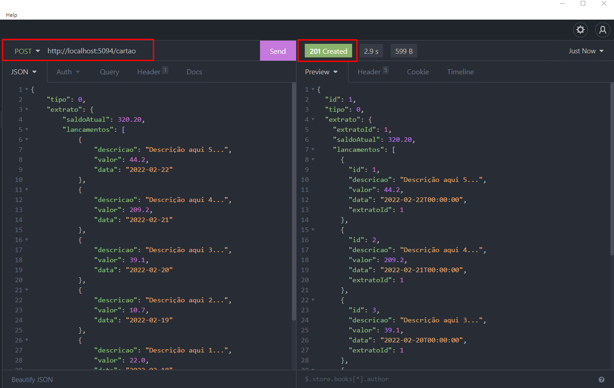
Task: Open the Timeline tab
Action: (460, 72)
